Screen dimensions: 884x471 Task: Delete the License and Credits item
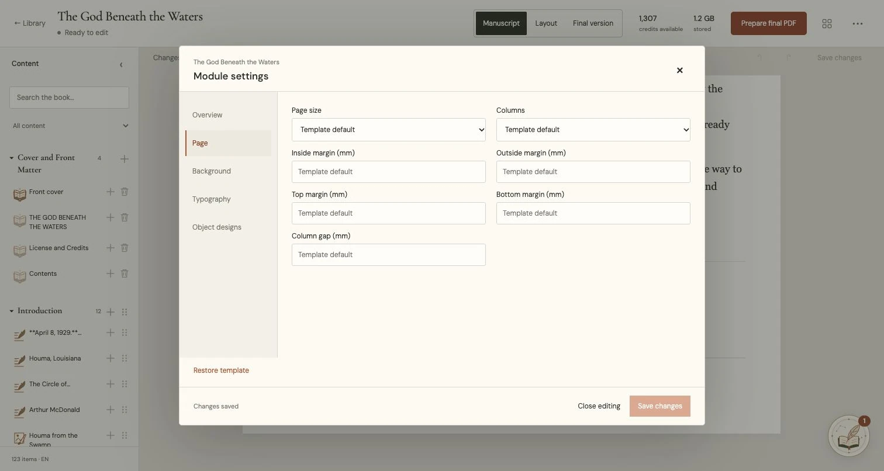coord(125,248)
